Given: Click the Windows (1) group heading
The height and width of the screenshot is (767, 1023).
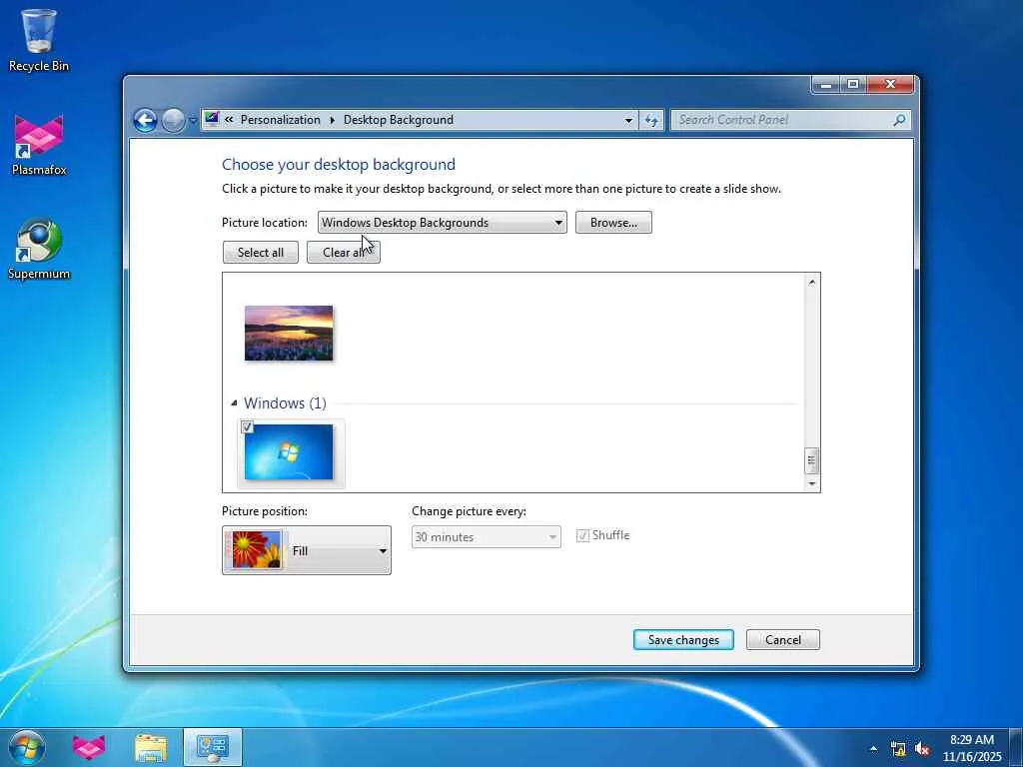Looking at the screenshot, I should tap(285, 403).
